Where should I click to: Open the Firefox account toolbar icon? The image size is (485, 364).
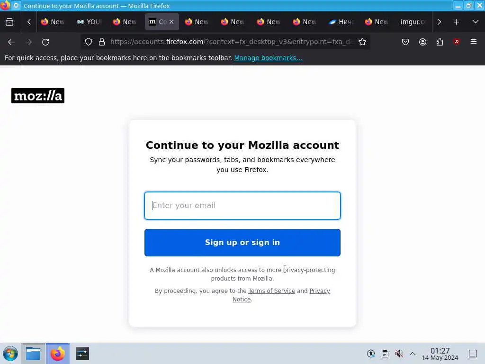pyautogui.click(x=422, y=42)
